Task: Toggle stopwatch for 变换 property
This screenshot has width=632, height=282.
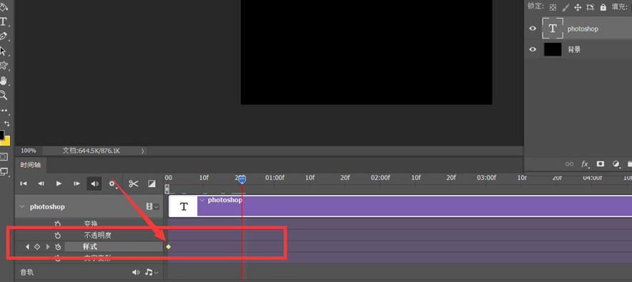Action: pyautogui.click(x=58, y=223)
